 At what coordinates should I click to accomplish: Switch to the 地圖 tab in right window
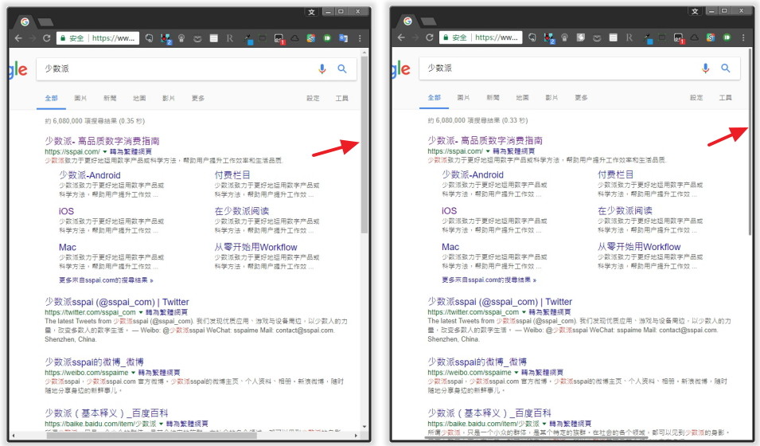point(523,98)
